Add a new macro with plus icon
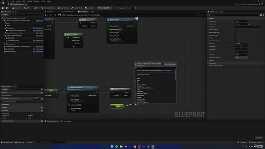The width and height of the screenshot is (265, 149). [x=42, y=108]
